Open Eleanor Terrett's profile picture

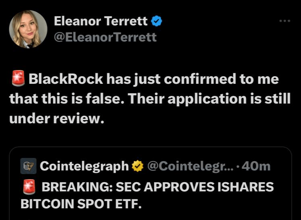(28, 29)
